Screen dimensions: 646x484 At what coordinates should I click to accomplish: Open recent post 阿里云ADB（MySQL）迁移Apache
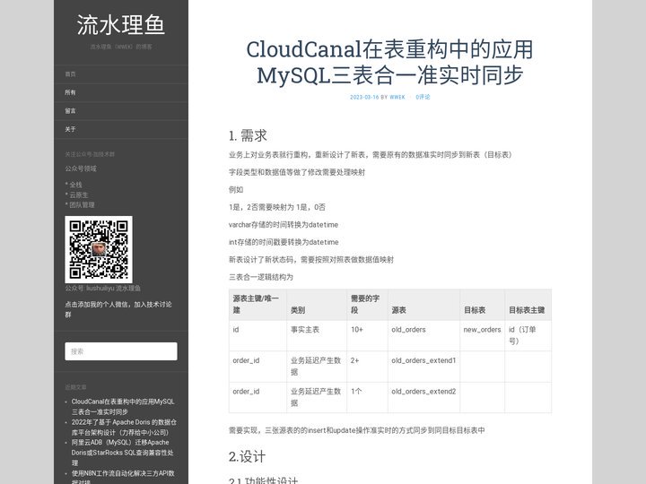[122, 453]
